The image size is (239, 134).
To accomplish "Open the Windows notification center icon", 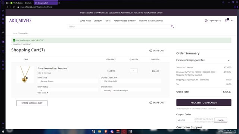I will (x=235, y=131).
